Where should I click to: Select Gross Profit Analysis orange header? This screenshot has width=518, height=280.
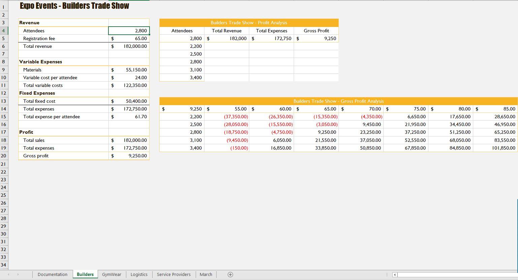click(x=338, y=101)
